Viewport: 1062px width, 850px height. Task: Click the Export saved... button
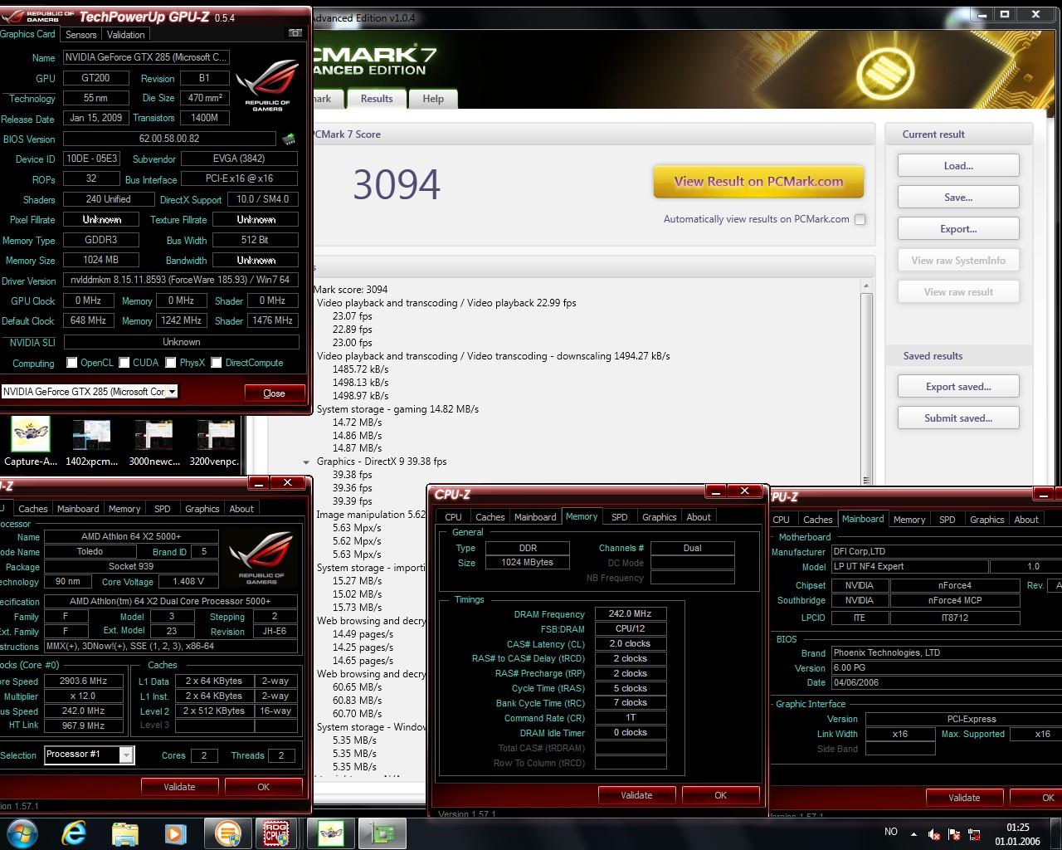coord(958,387)
